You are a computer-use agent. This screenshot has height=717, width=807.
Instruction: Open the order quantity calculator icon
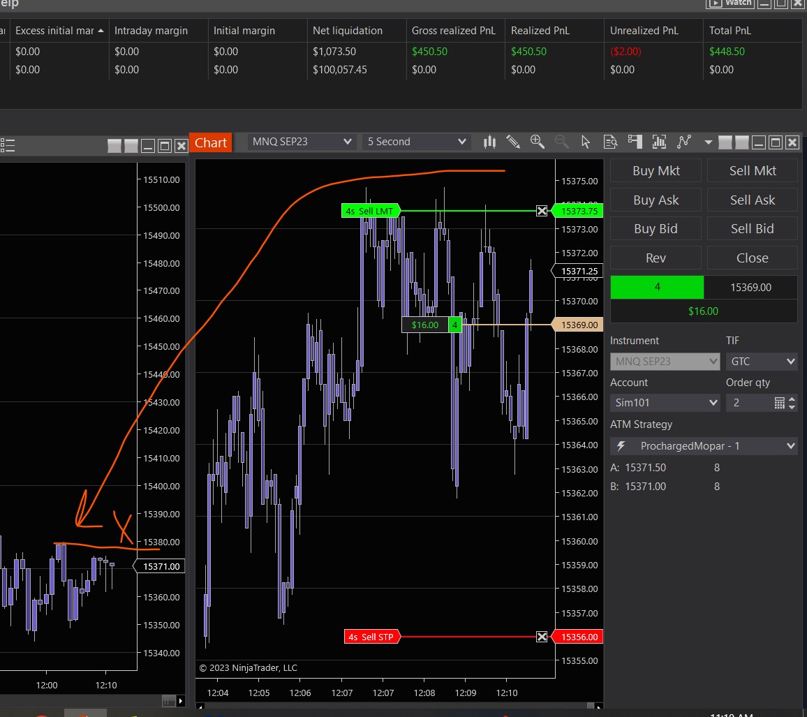coord(780,403)
